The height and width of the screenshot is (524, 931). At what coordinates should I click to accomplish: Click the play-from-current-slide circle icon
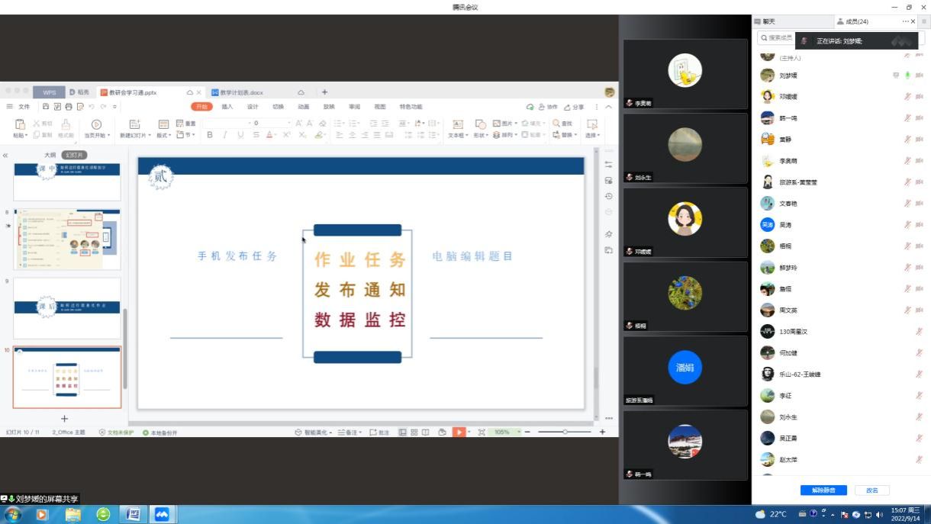click(97, 124)
